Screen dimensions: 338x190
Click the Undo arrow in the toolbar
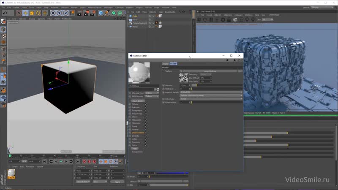(4, 13)
